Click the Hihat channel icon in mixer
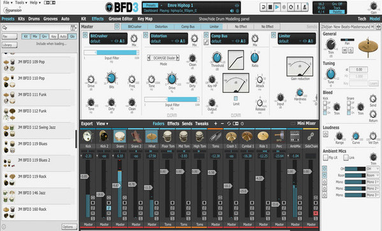The image size is (382, 231). click(x=152, y=136)
